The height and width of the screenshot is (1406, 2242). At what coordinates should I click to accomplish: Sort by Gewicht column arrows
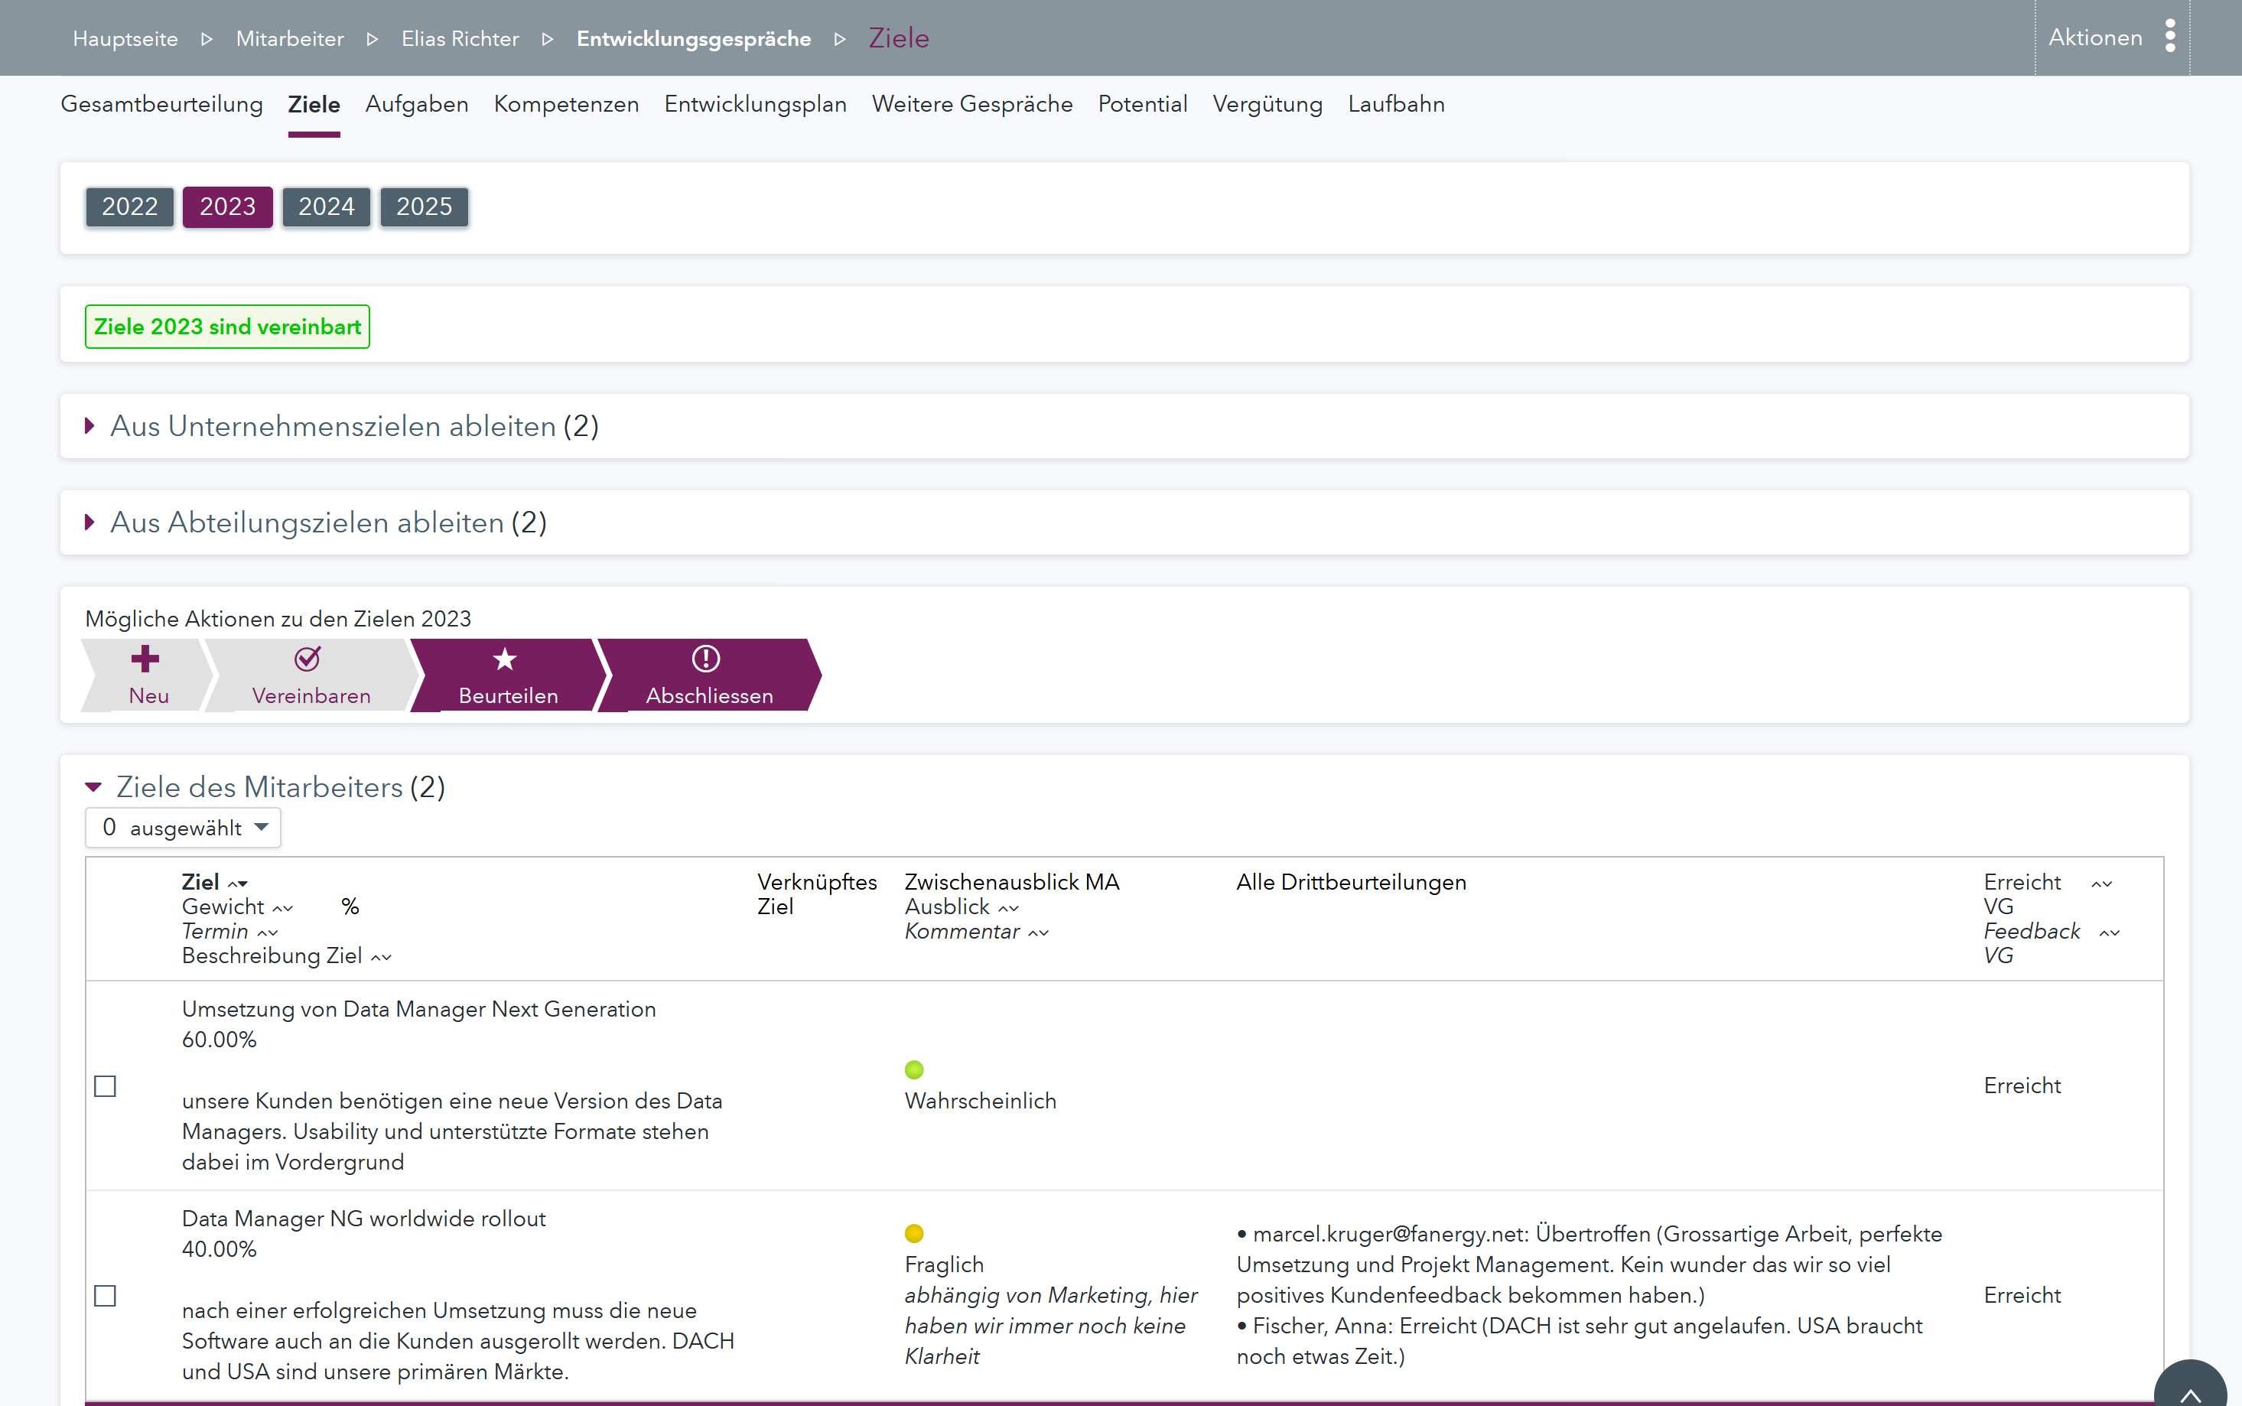(283, 909)
